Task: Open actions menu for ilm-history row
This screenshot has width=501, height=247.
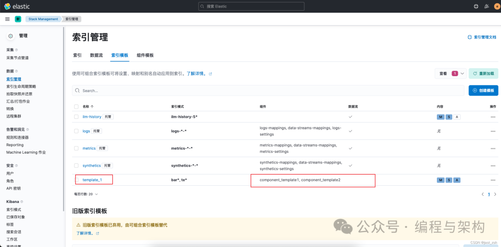Action: pyautogui.click(x=493, y=117)
